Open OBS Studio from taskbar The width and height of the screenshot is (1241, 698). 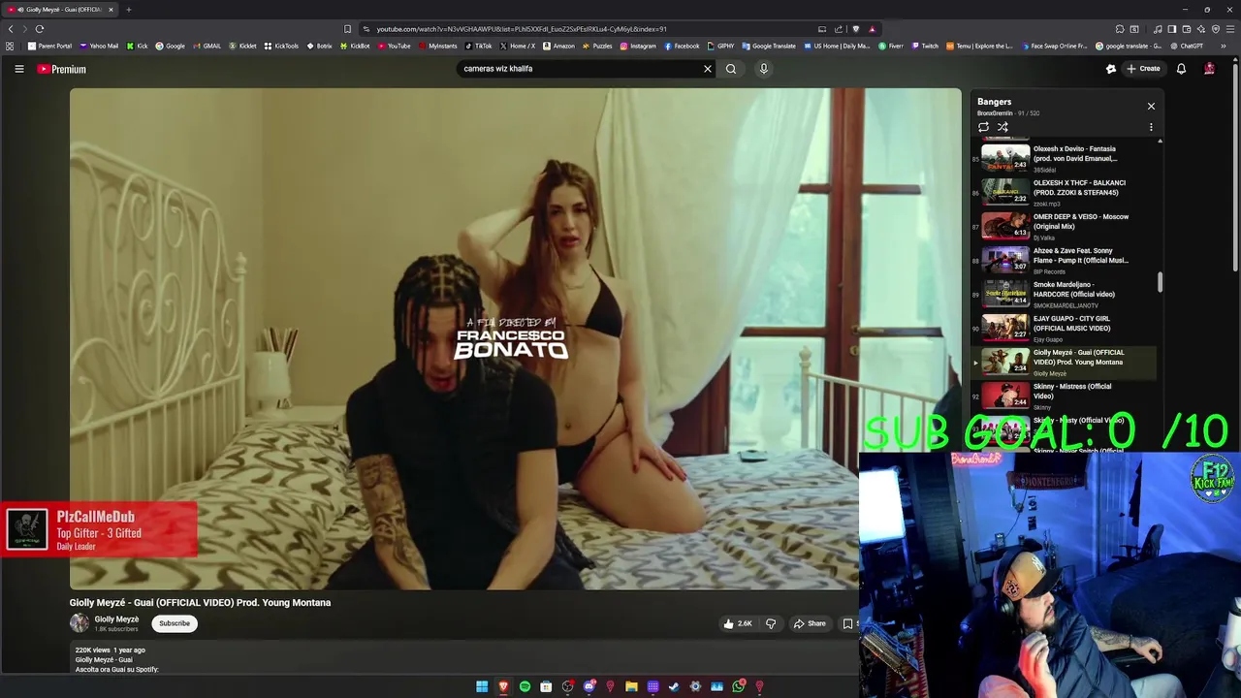point(568,686)
